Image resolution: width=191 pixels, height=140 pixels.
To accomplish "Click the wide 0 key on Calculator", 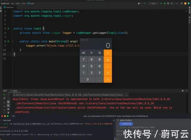I will click(x=88, y=80).
